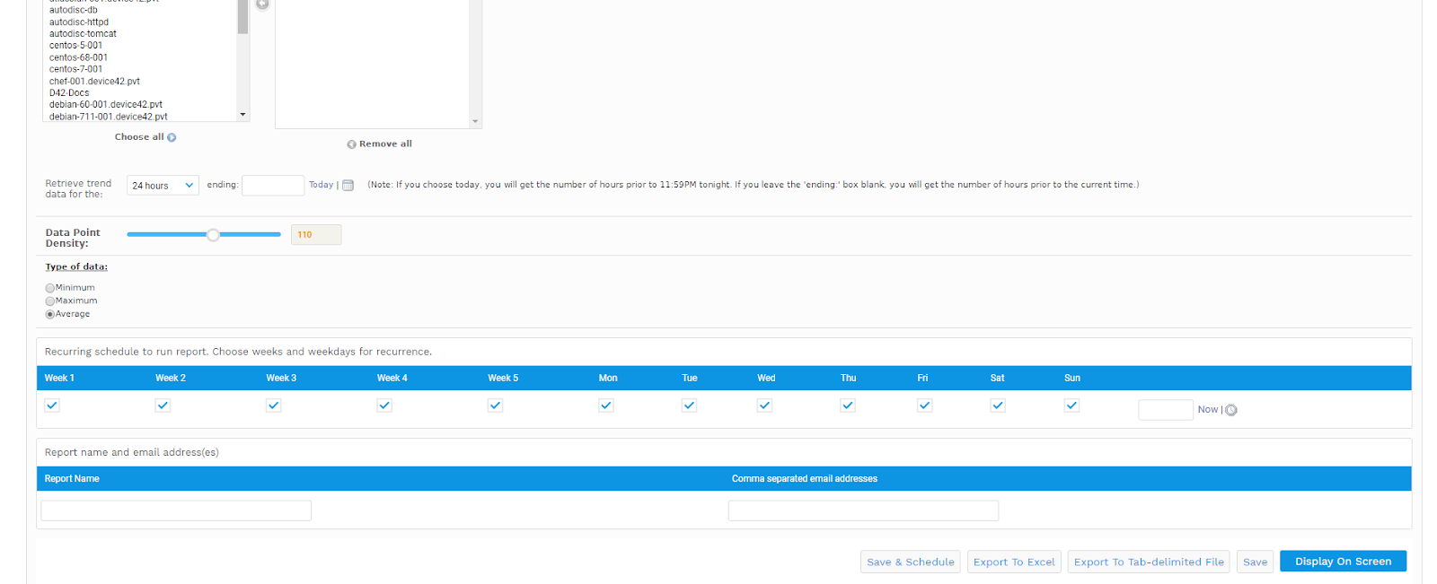Viewport: 1437px width, 584px height.
Task: Click Display On Screen button
Action: coord(1343,562)
